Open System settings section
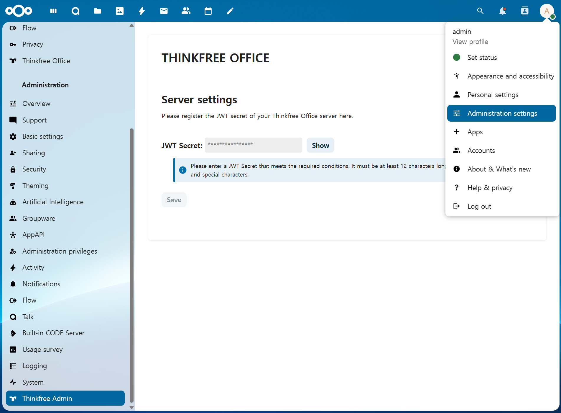 pos(65,382)
